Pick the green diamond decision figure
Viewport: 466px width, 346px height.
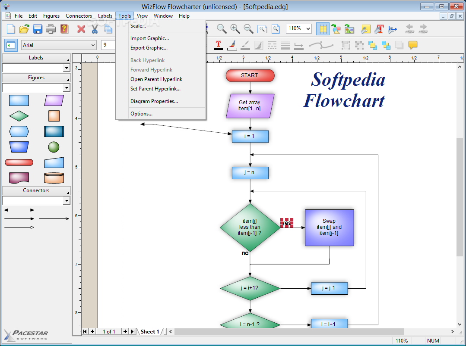pos(19,116)
